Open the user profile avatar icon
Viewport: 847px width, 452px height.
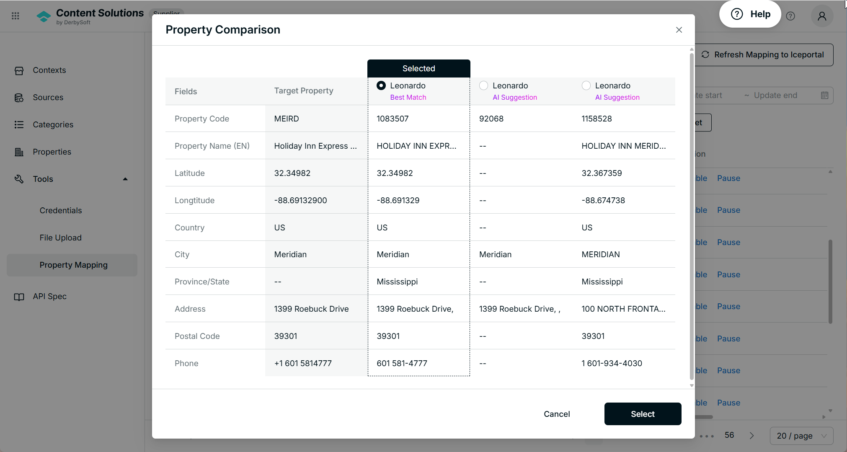click(822, 16)
